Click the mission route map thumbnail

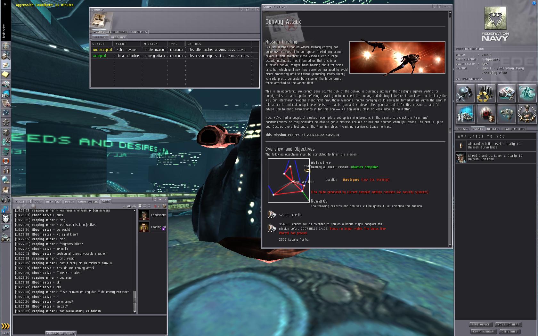pyautogui.click(x=289, y=180)
